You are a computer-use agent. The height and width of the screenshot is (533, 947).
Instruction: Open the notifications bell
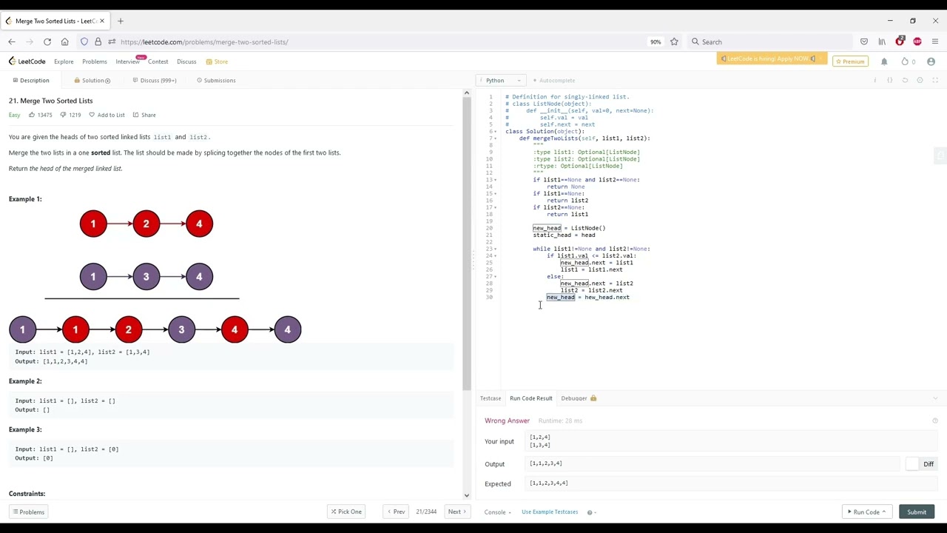coord(883,61)
